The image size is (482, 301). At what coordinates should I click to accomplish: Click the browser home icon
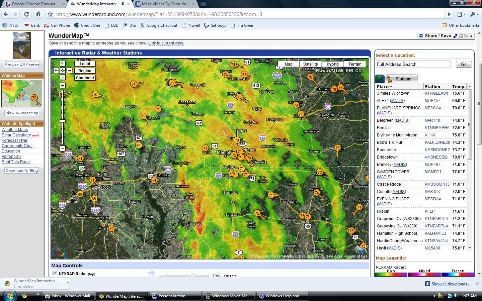point(38,14)
